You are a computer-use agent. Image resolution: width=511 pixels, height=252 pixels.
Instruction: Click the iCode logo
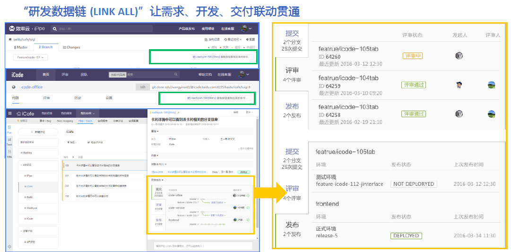click(17, 75)
